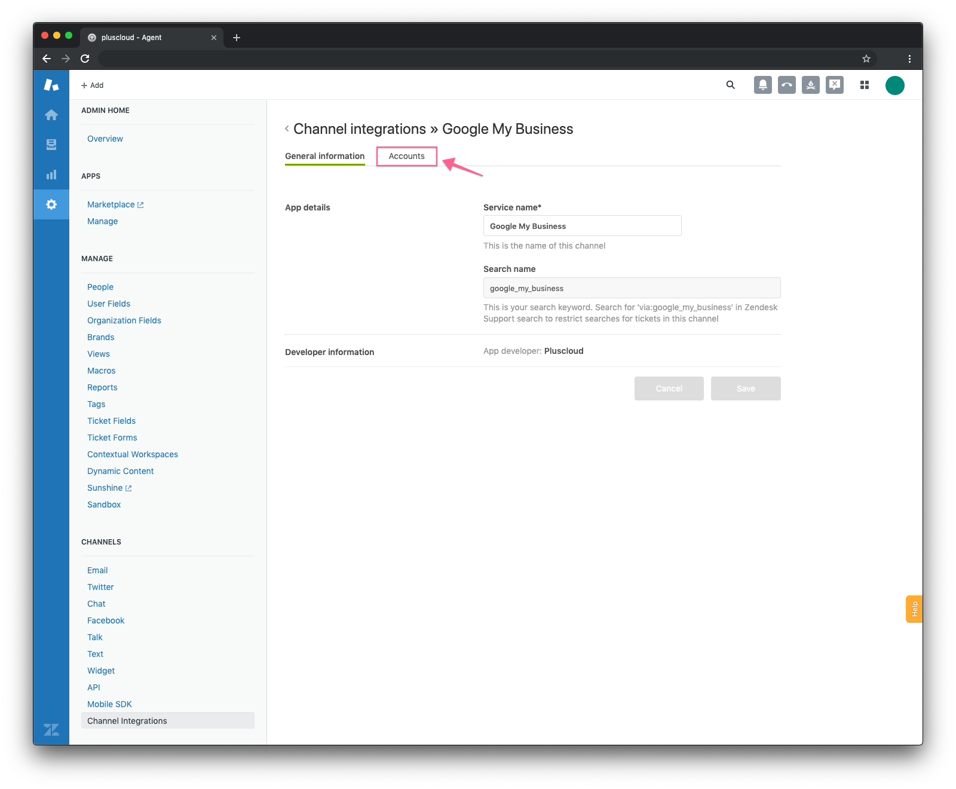
Task: Click the Cancel button
Action: coord(669,389)
